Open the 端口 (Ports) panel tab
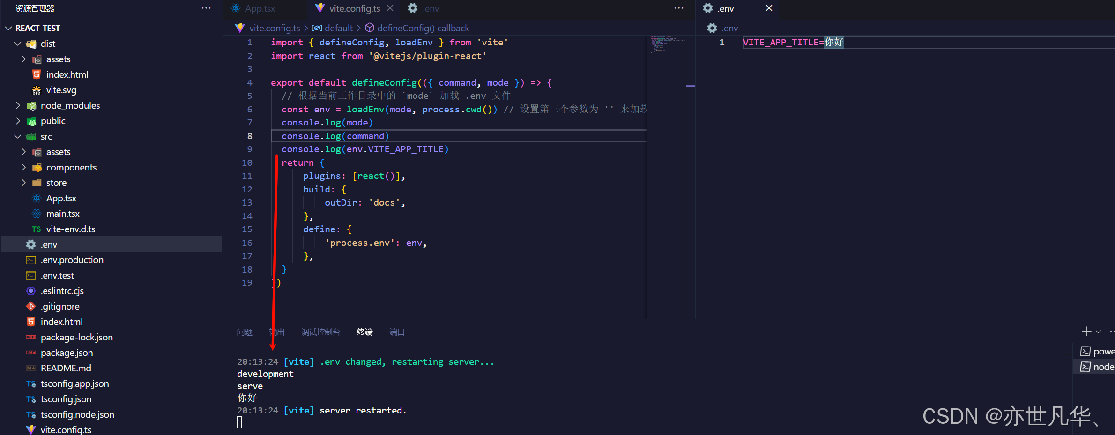This screenshot has height=435, width=1115. click(x=397, y=332)
